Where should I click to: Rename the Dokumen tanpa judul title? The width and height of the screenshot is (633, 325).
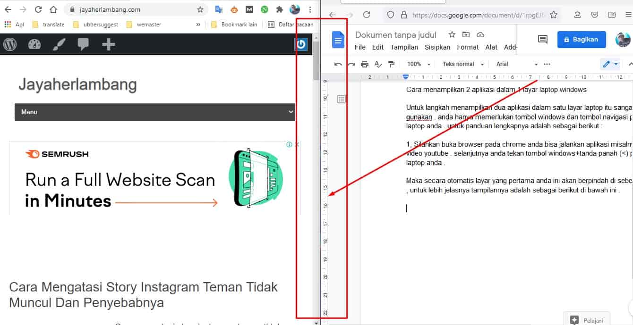point(396,35)
